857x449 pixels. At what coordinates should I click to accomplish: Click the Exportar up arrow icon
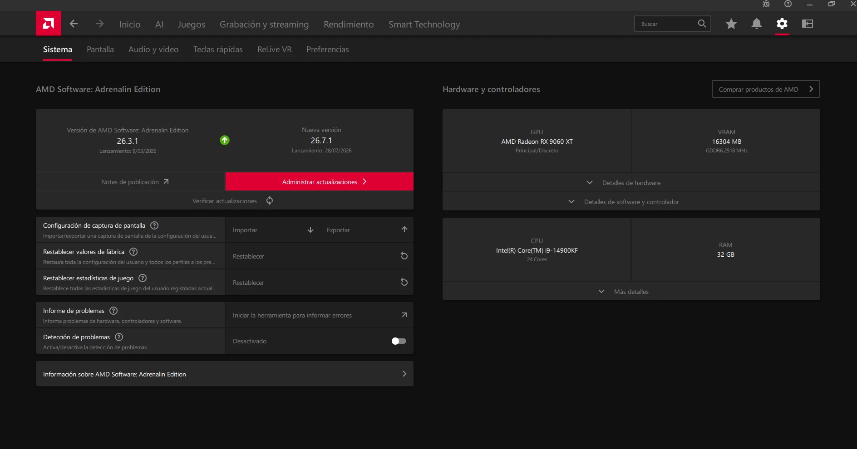404,229
